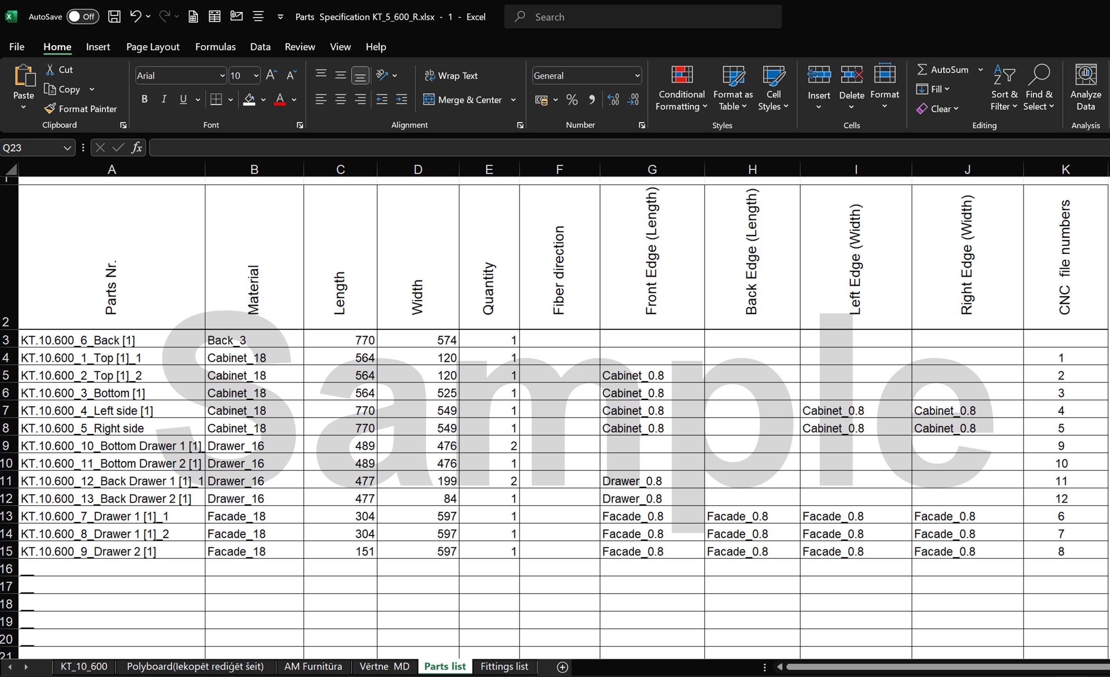Click the Insert cells button
Viewport: 1110px width, 677px height.
(819, 87)
